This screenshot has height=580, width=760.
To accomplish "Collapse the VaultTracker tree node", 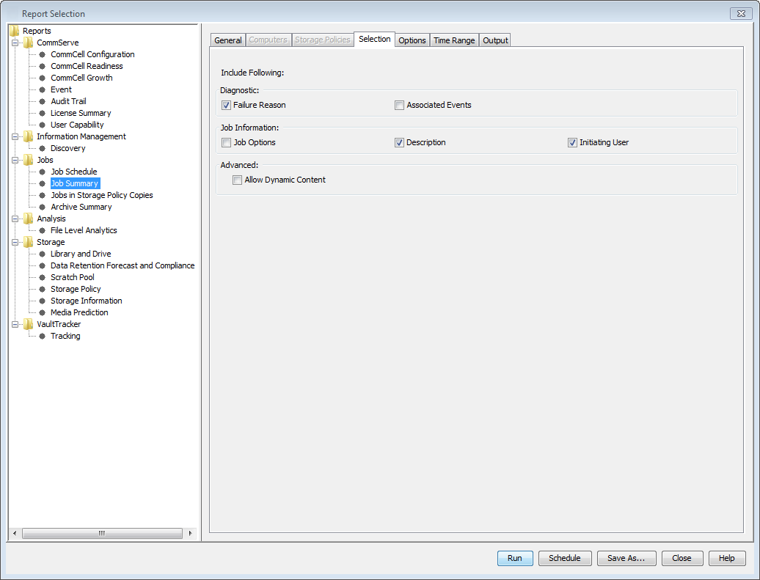I will 15,324.
